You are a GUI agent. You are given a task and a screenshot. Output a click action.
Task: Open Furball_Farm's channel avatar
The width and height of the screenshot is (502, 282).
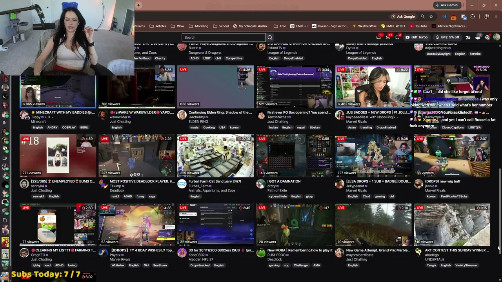click(182, 184)
